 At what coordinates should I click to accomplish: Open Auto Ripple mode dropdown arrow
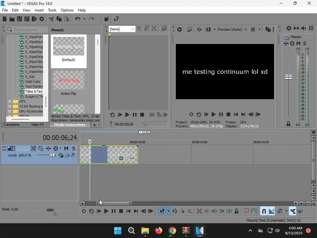pos(286,211)
